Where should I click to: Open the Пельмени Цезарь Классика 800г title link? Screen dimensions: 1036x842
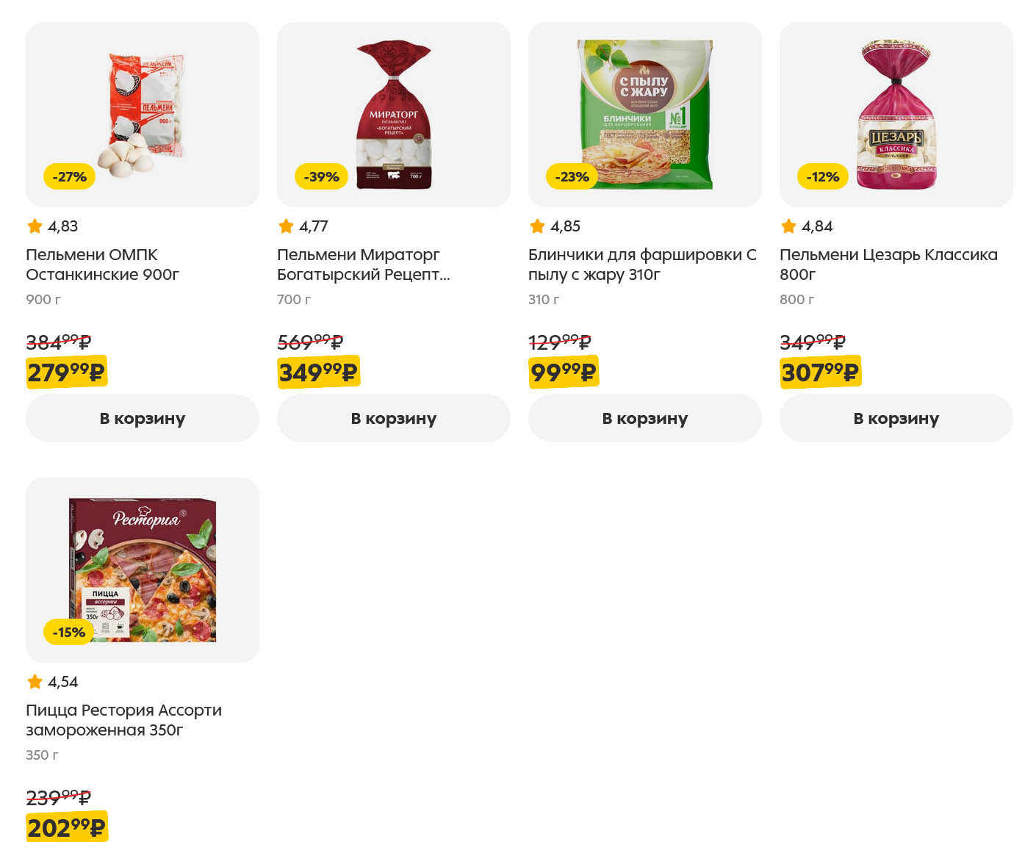click(x=888, y=265)
